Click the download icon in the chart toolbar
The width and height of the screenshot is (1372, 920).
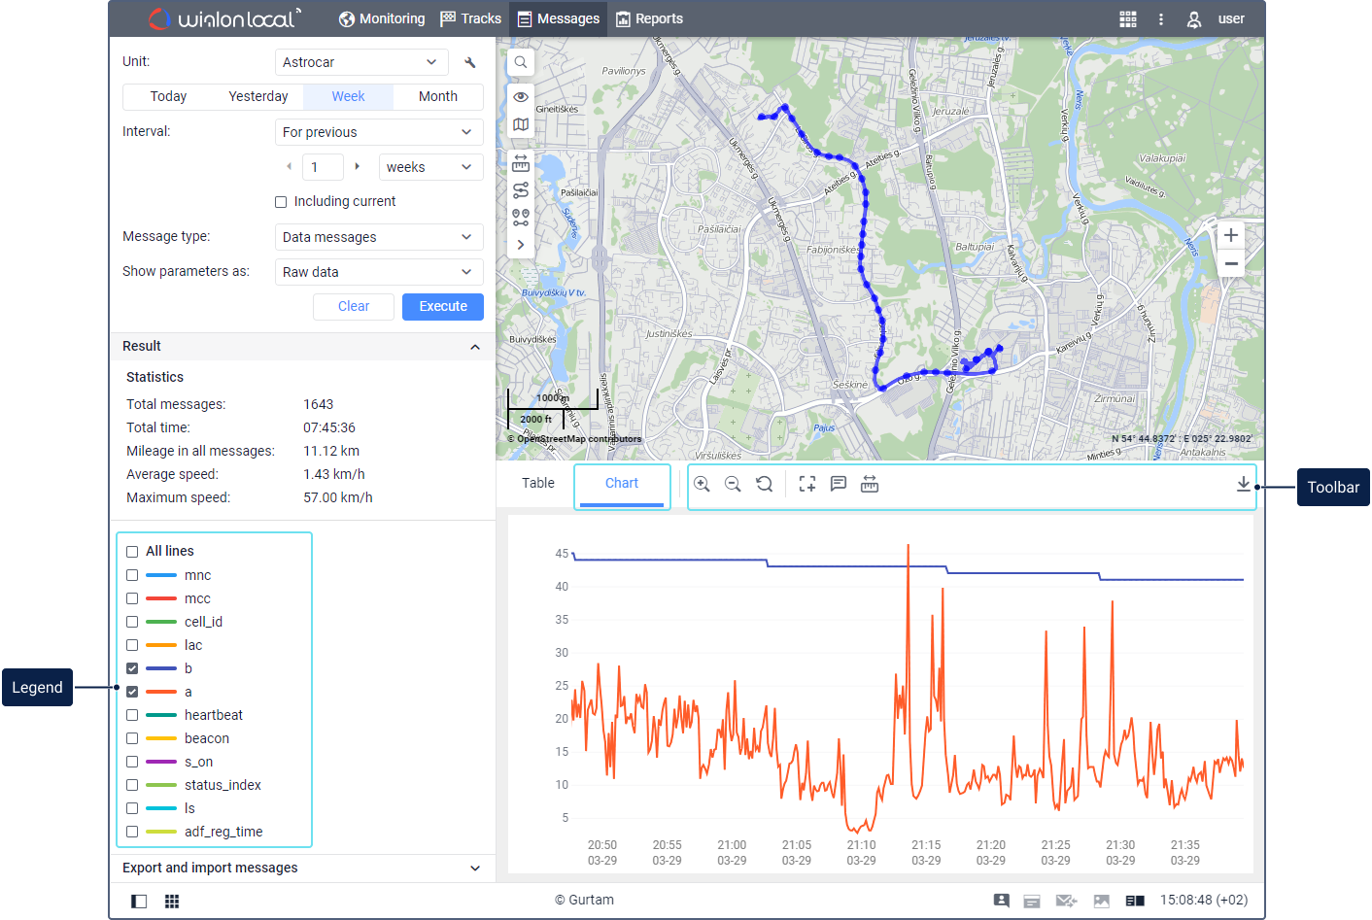click(x=1243, y=484)
